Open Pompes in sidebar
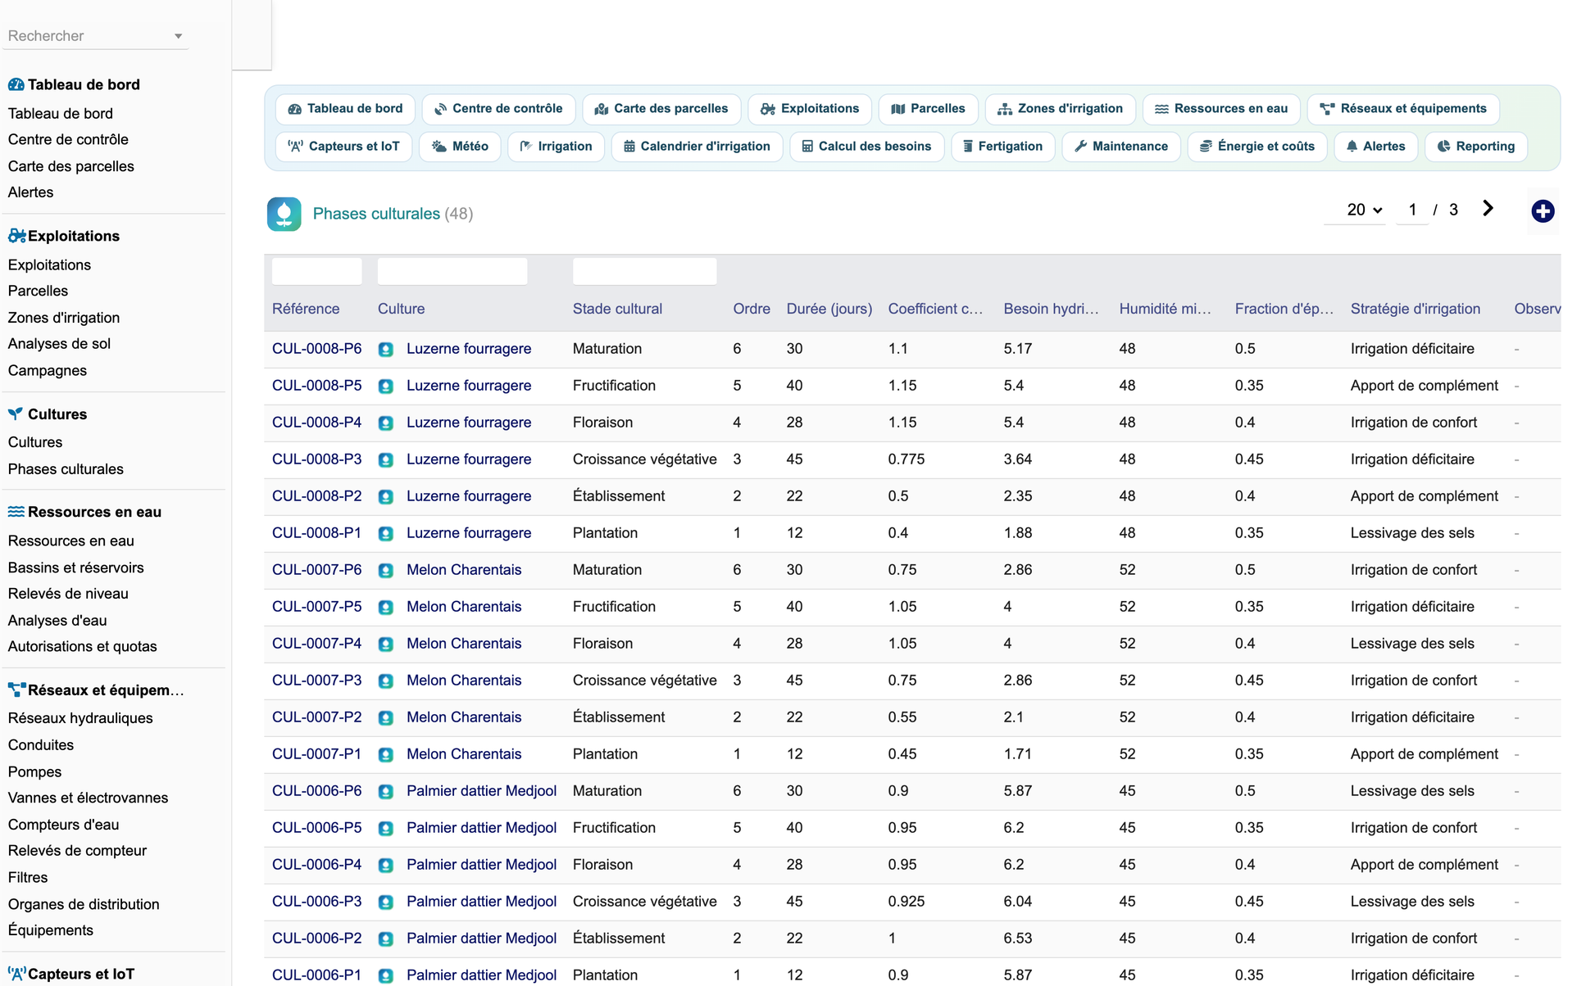 click(34, 771)
